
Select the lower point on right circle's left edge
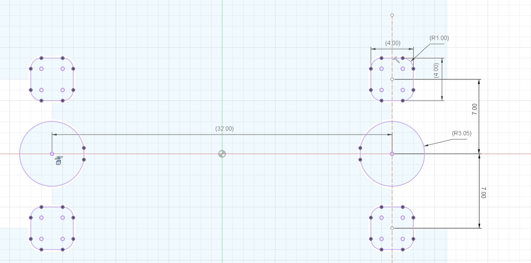point(360,160)
